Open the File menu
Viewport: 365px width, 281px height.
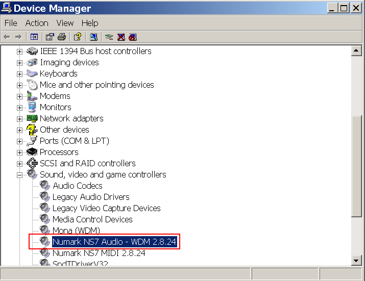coord(11,23)
